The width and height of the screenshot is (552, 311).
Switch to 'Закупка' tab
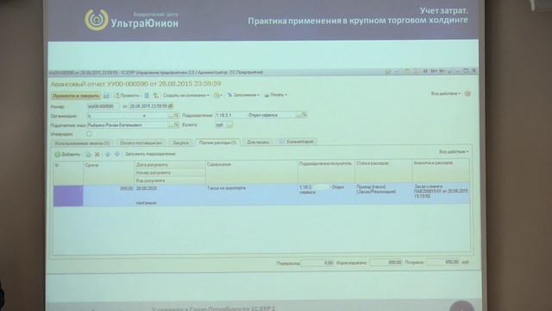point(180,143)
